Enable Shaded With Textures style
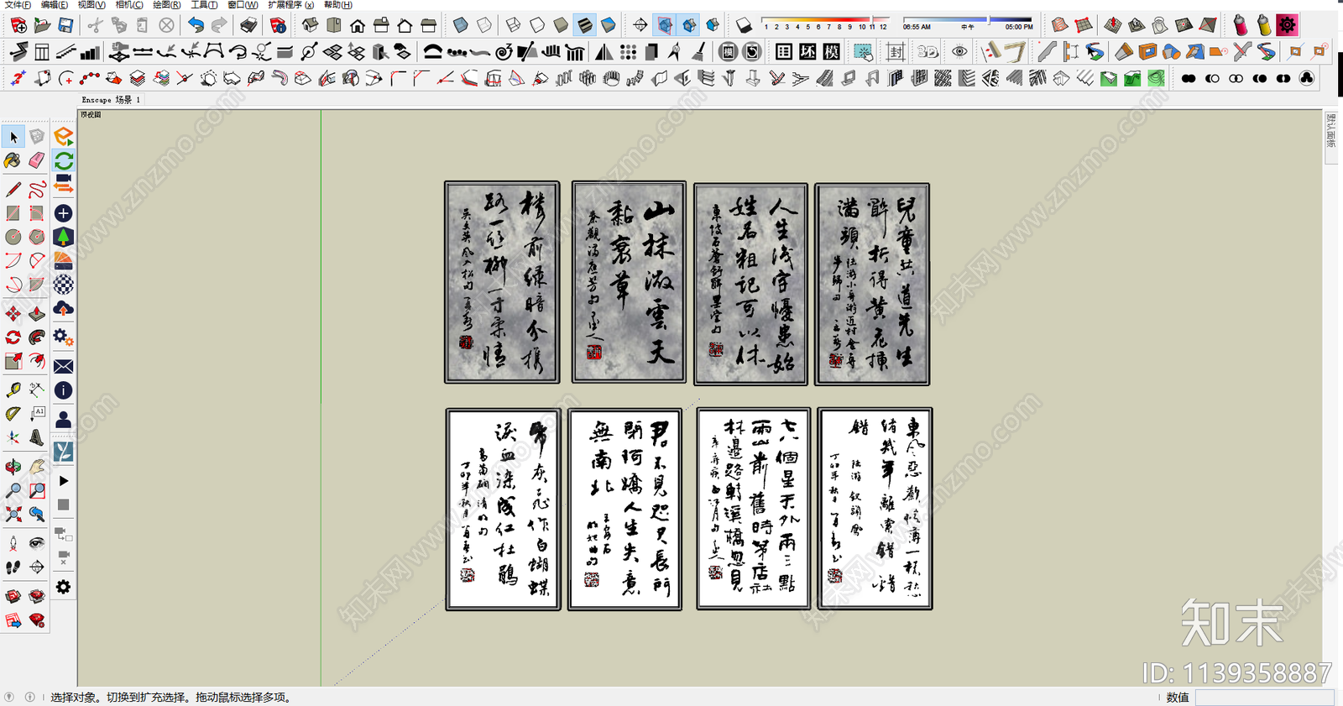 click(585, 25)
